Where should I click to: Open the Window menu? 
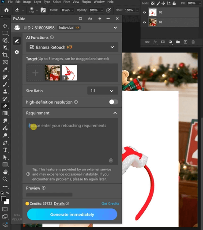tap(99, 2)
